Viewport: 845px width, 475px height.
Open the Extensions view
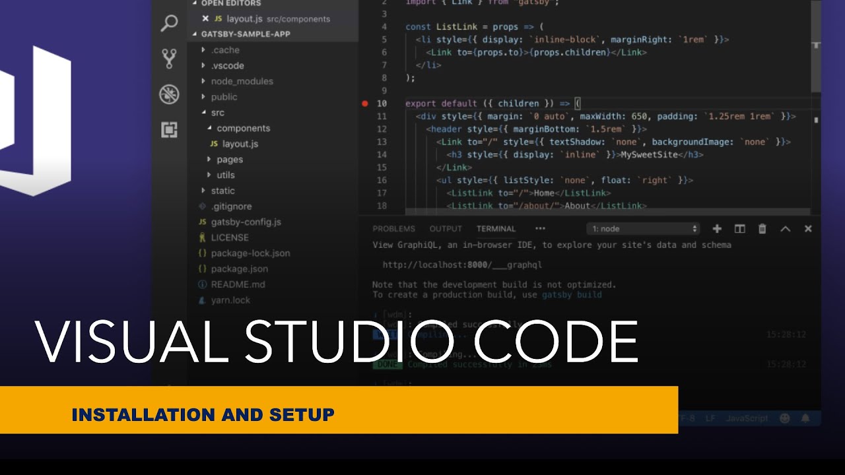170,130
